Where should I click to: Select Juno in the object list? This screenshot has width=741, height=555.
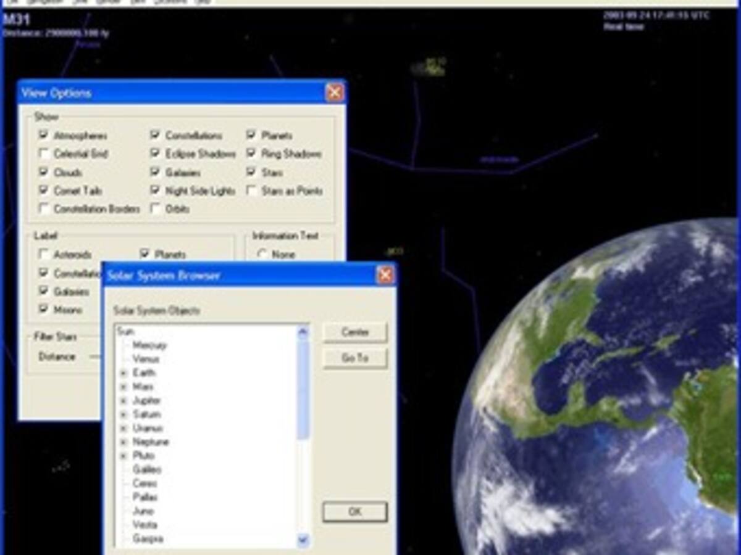click(143, 511)
